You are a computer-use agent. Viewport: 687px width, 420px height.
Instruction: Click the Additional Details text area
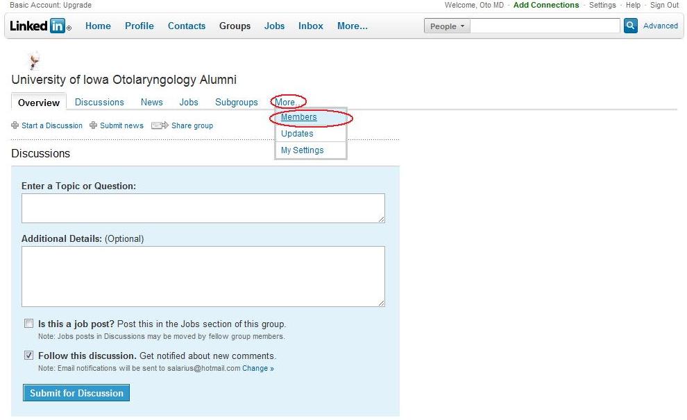click(x=203, y=277)
